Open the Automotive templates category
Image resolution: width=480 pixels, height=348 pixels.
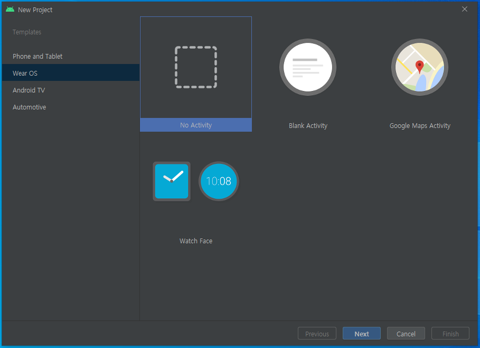point(71,107)
